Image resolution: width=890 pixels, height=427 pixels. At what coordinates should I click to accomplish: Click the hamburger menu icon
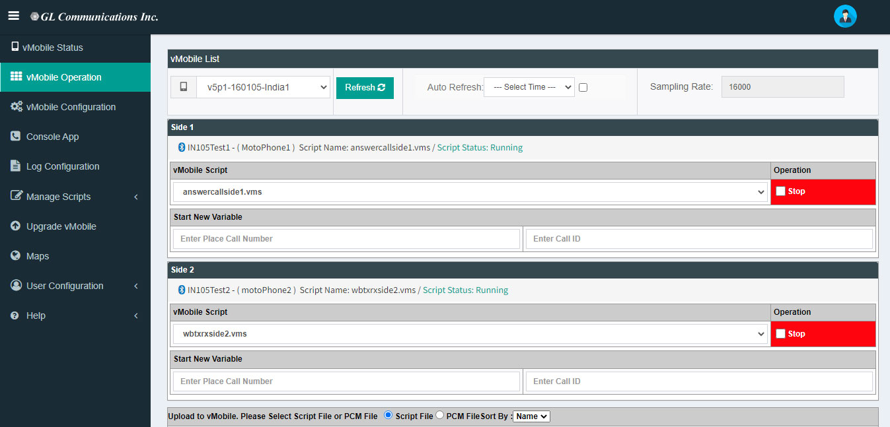tap(13, 16)
